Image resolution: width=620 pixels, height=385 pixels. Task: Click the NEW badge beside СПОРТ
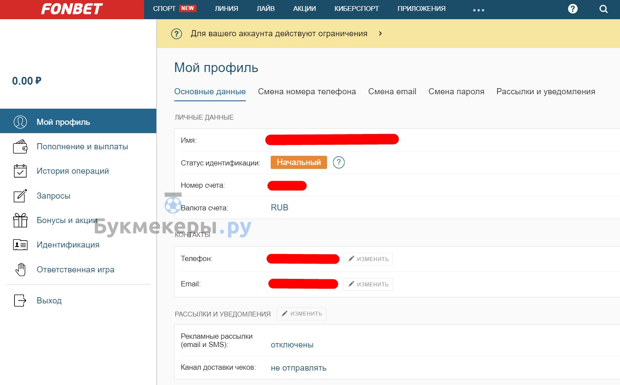tap(188, 8)
